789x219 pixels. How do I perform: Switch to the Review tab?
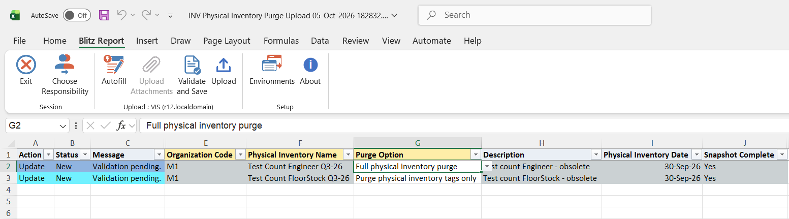[356, 41]
